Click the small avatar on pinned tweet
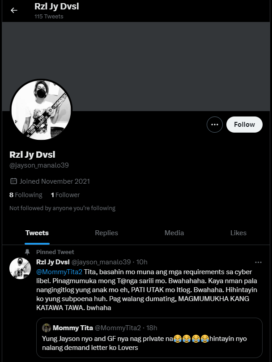The width and height of the screenshot is (272, 362). pyautogui.click(x=20, y=268)
